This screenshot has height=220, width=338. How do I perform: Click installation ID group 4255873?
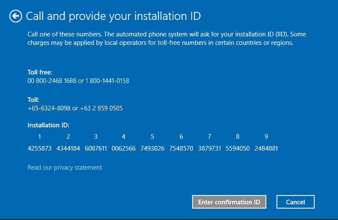click(39, 148)
